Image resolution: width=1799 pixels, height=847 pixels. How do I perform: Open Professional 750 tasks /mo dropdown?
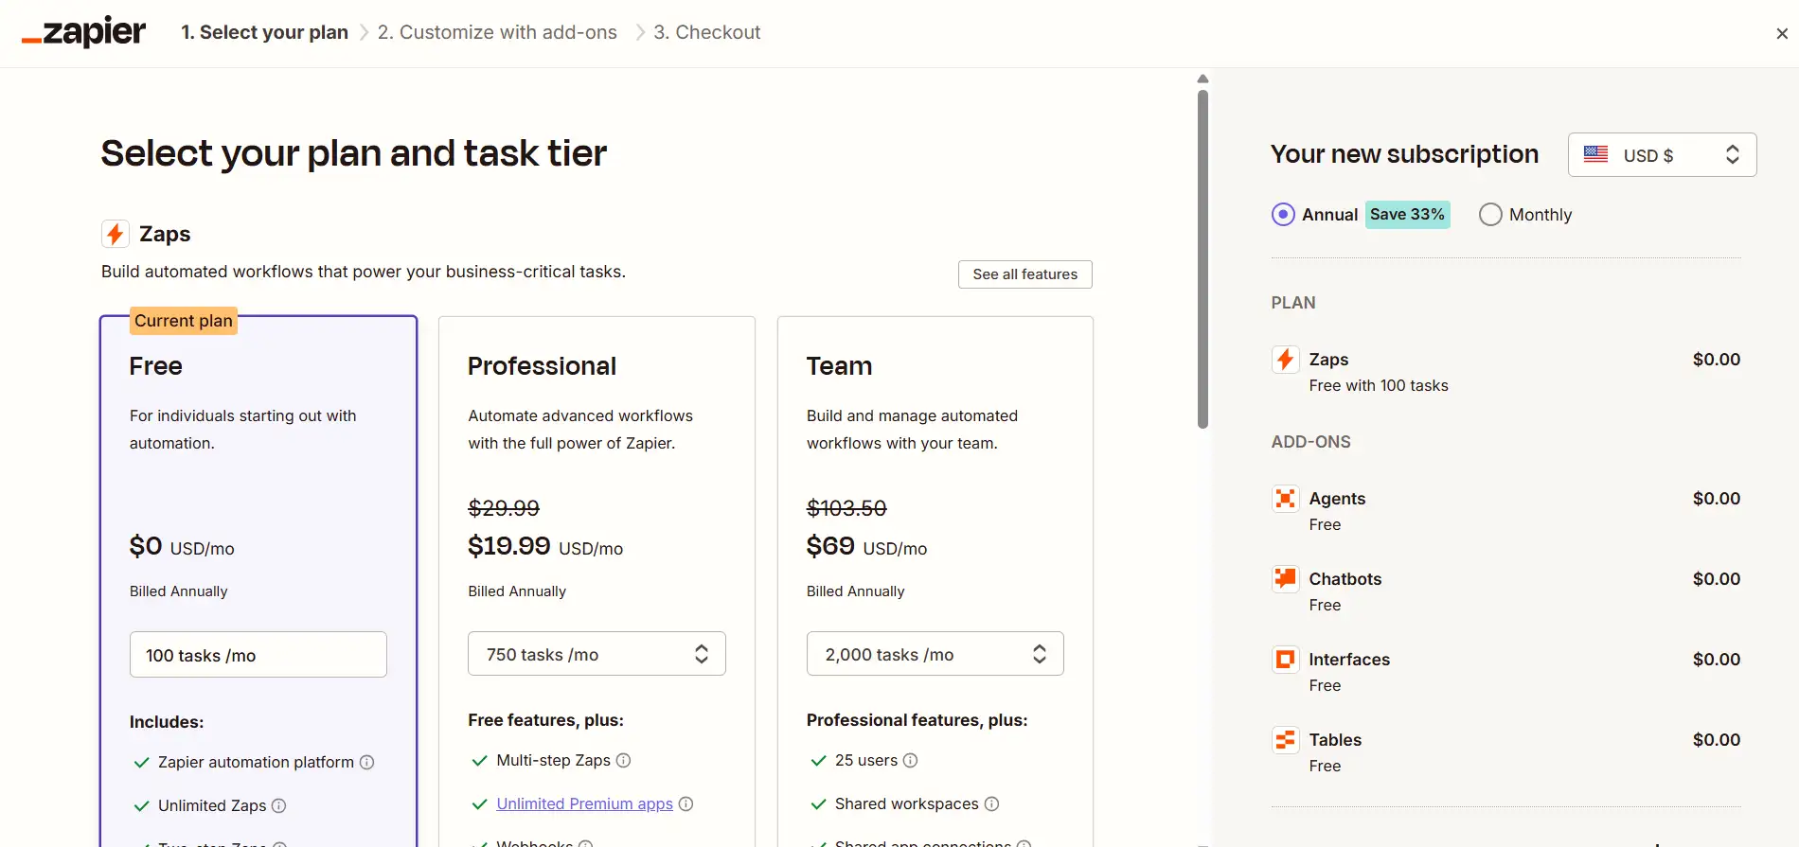(x=597, y=654)
